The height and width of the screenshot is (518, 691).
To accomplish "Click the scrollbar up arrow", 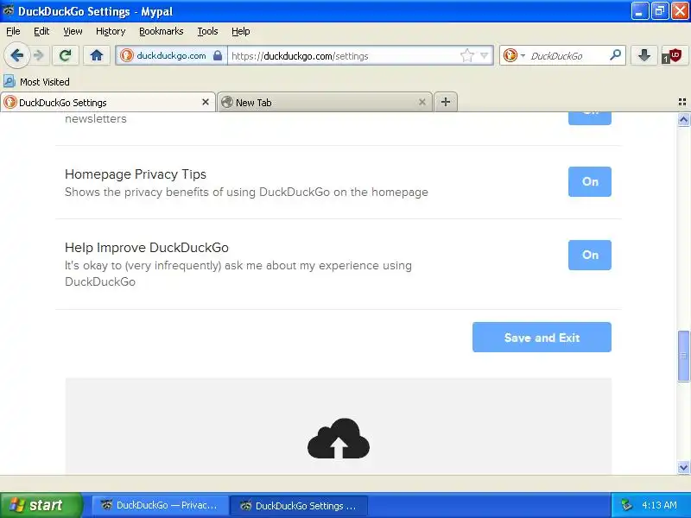I will pos(683,120).
